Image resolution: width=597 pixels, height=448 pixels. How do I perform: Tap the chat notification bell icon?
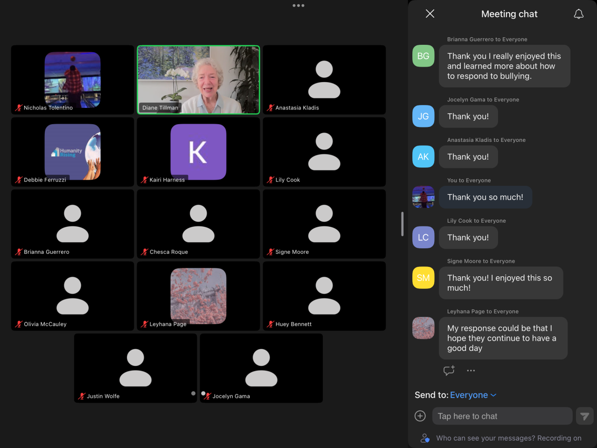click(x=578, y=14)
